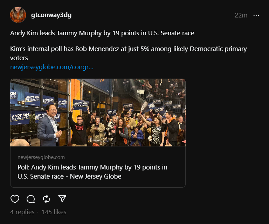This screenshot has width=269, height=224.
Task: Click the large Andy Kim sign at the photo's left
Action: [20, 116]
